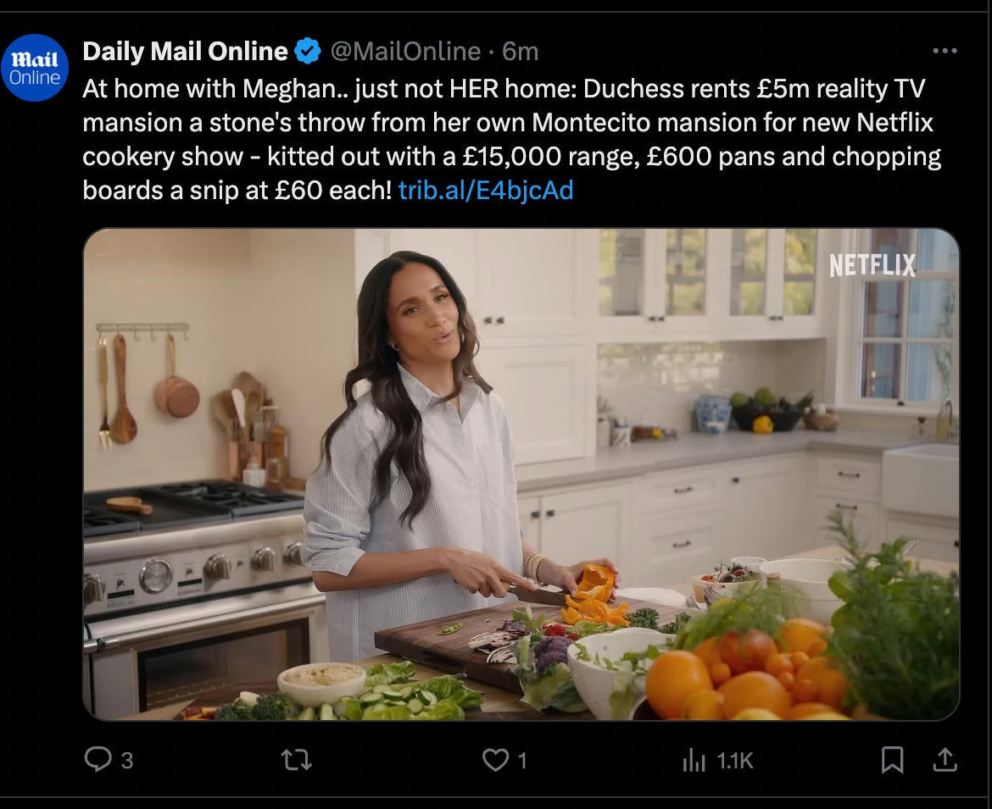Viewport: 992px width, 809px height.
Task: Share the post via upload arrow icon
Action: [x=945, y=759]
